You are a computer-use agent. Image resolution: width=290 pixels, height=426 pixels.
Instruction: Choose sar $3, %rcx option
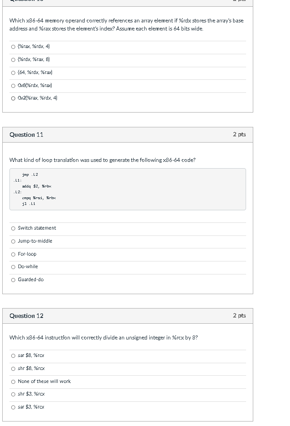pyautogui.click(x=13, y=407)
